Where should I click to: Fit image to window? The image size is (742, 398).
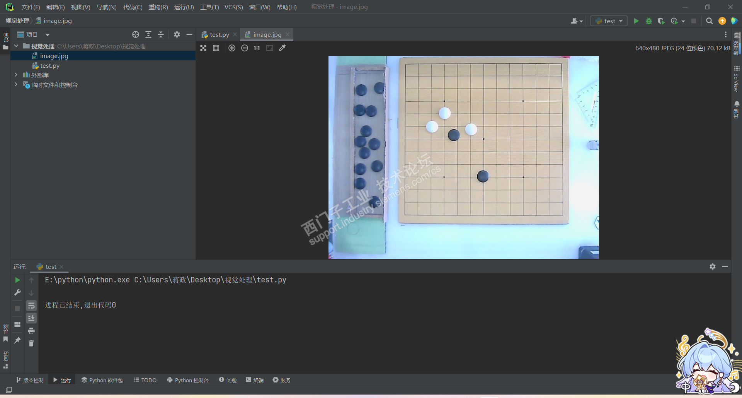point(270,48)
